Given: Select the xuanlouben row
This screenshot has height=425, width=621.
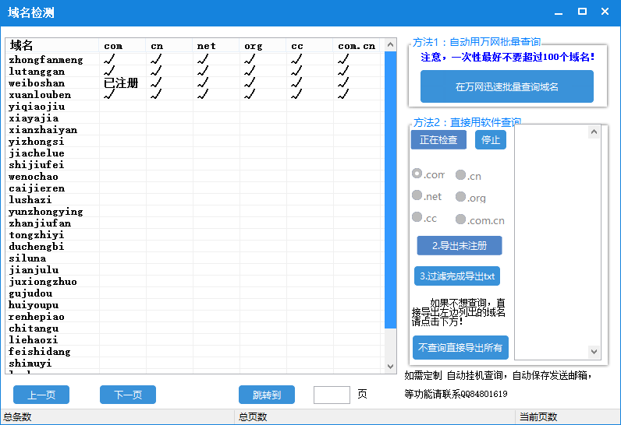Looking at the screenshot, I should 194,95.
